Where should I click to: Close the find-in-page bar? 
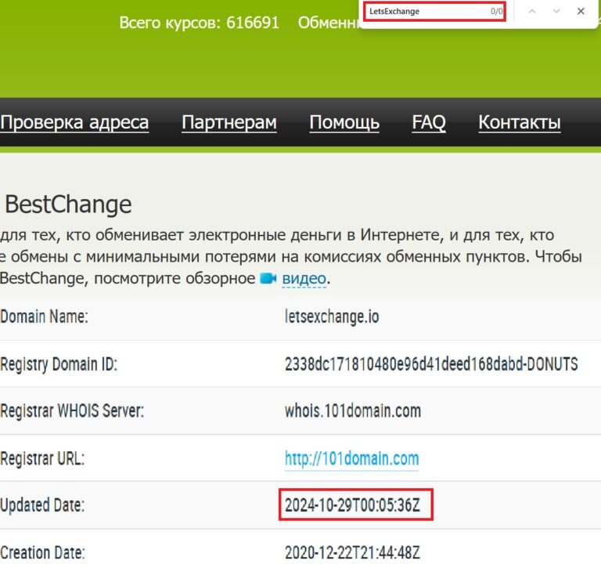point(580,12)
